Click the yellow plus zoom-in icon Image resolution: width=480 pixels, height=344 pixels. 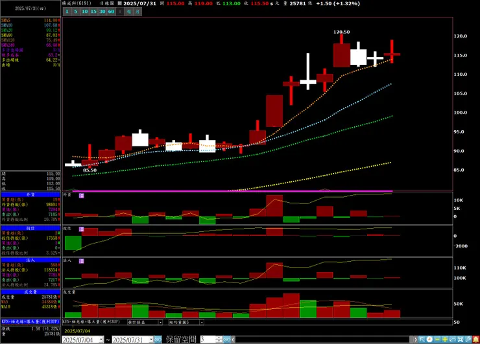pos(445,339)
